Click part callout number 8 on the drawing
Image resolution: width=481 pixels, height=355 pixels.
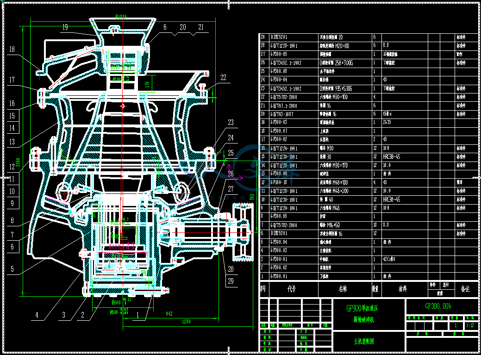(12, 220)
